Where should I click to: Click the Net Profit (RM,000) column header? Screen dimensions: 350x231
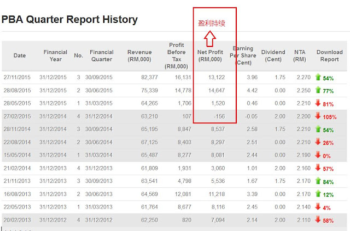tap(210, 56)
